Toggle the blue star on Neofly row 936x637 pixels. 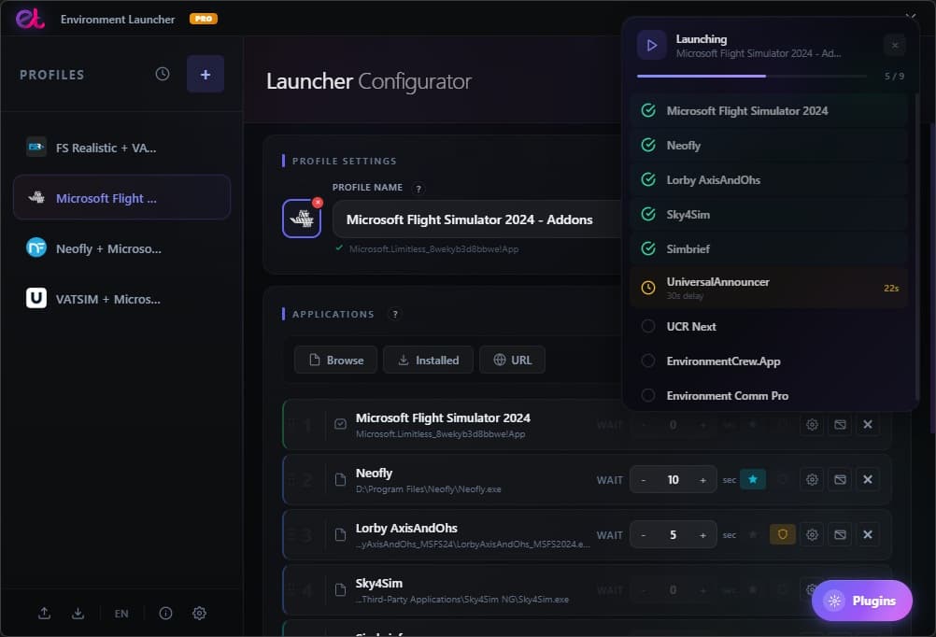click(753, 479)
